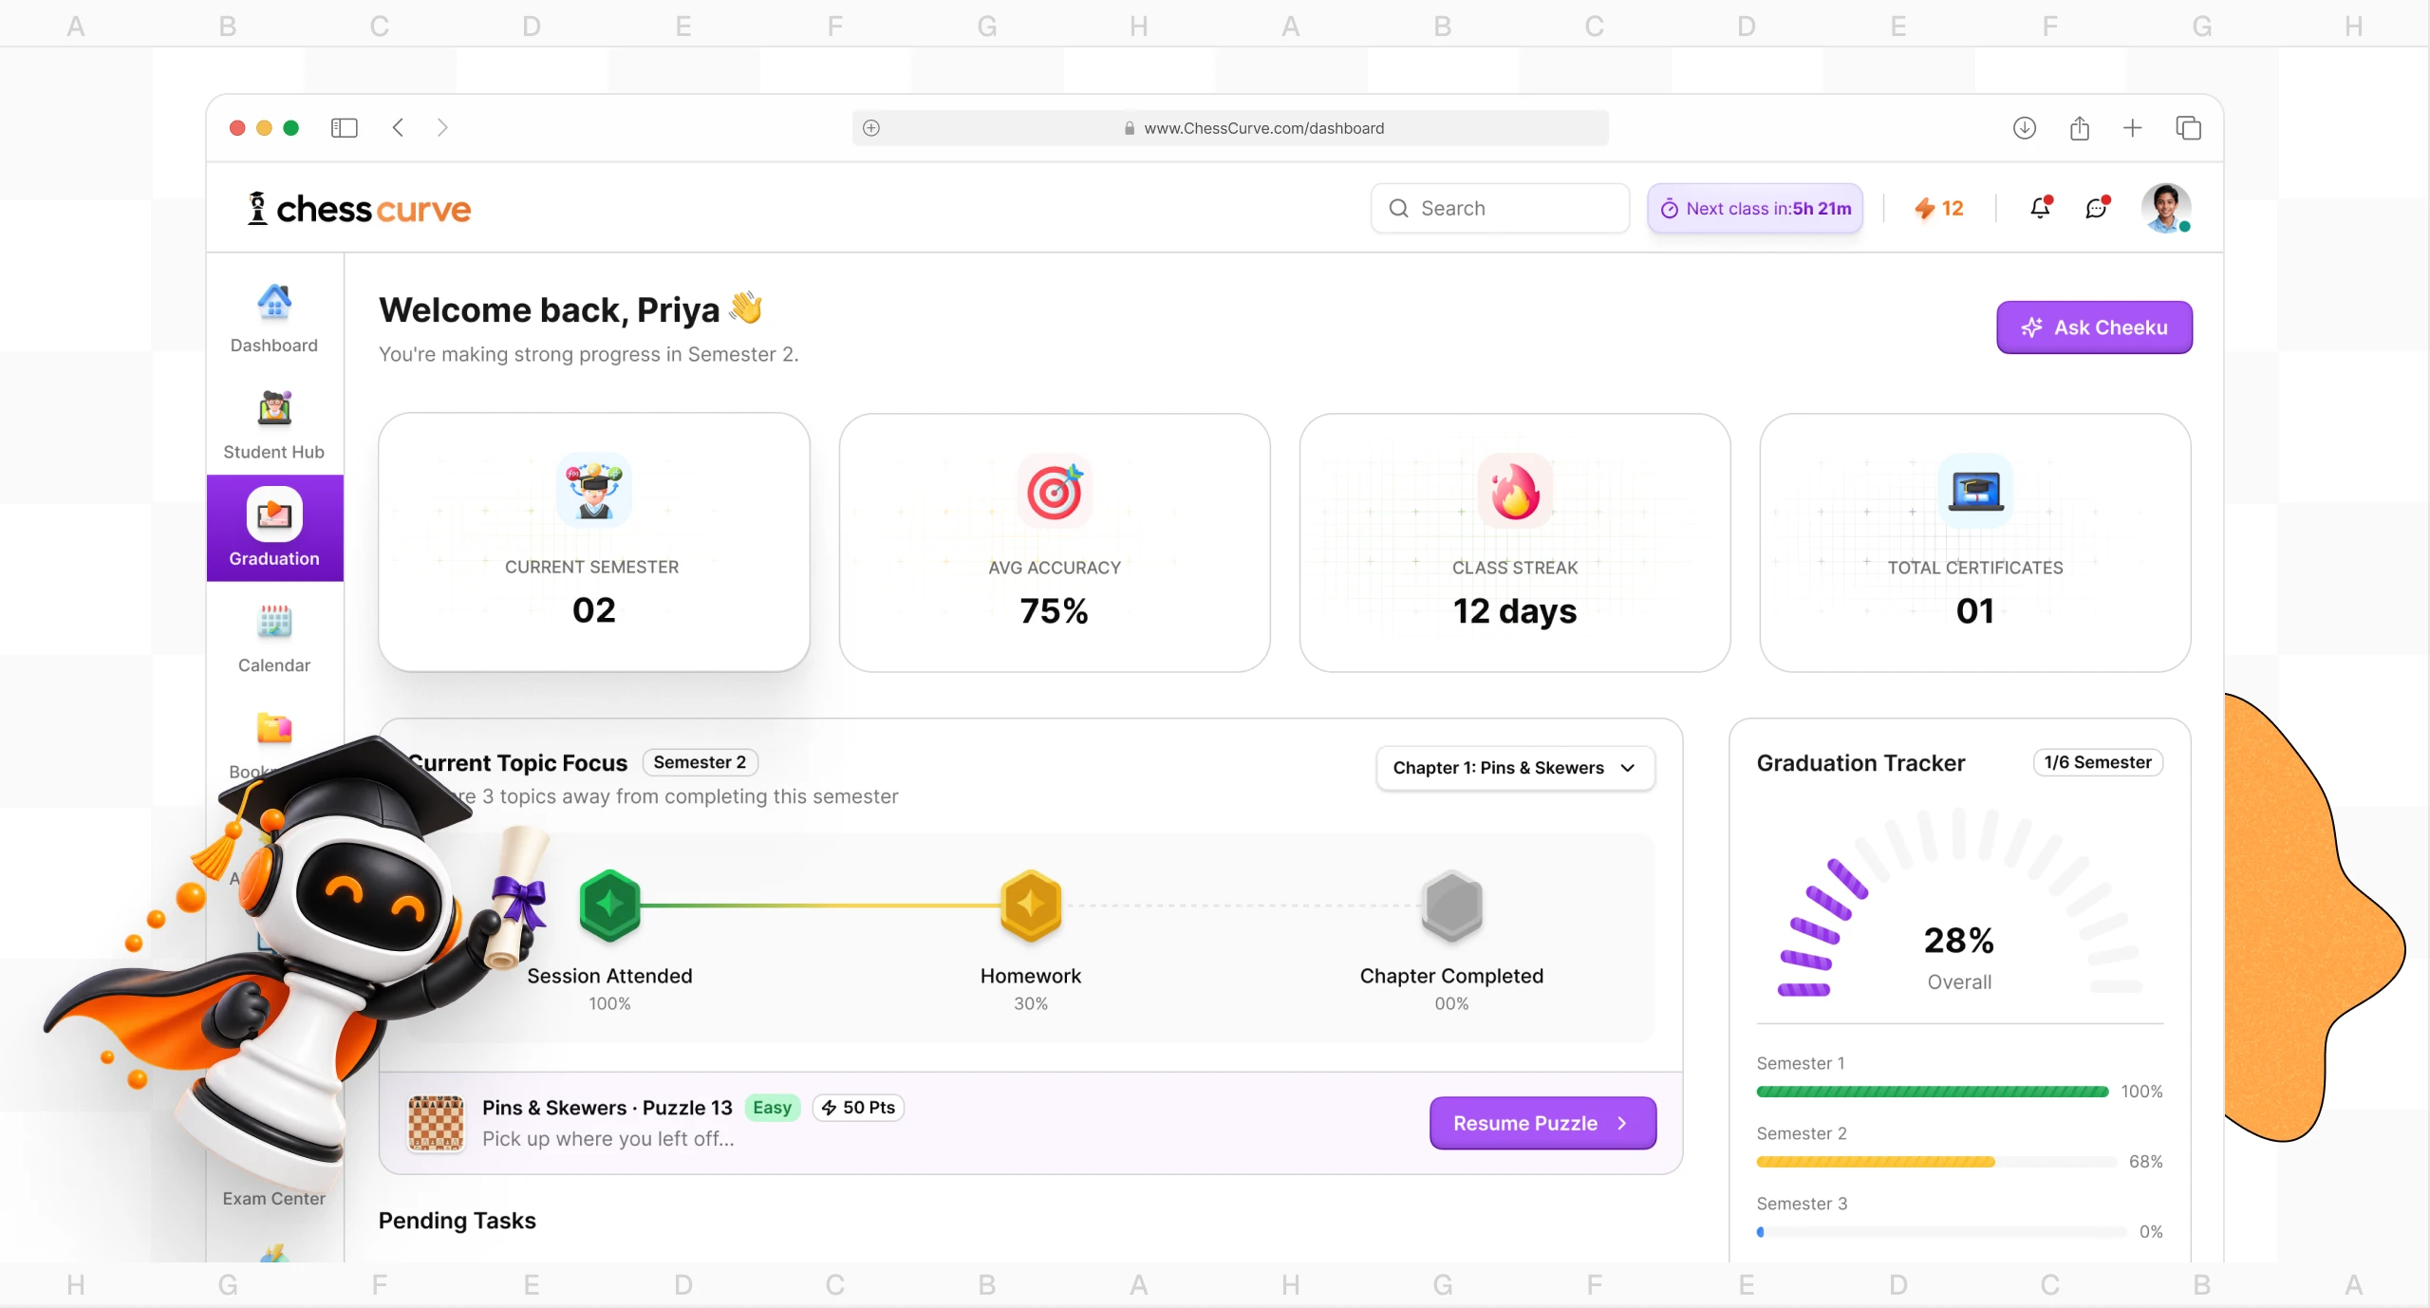
Task: Click the Semester 2 progress bar
Action: pos(1936,1162)
